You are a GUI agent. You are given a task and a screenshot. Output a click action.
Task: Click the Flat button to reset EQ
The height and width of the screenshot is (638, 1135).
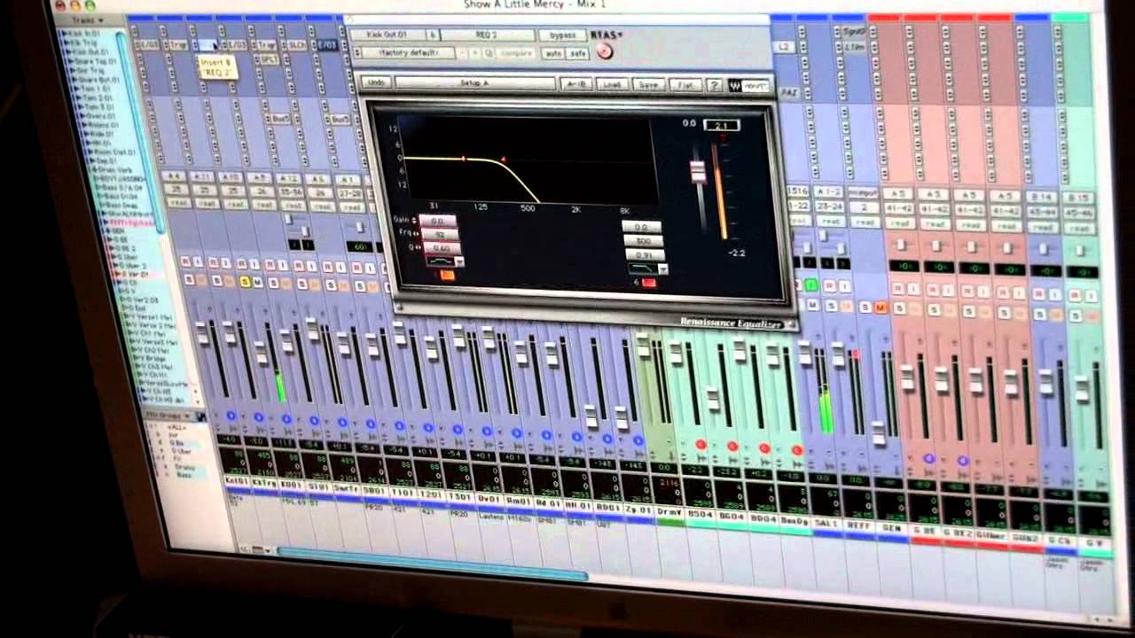685,85
